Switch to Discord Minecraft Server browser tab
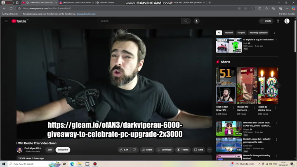Screen dimensions: 297x167 (x=77, y=2)
